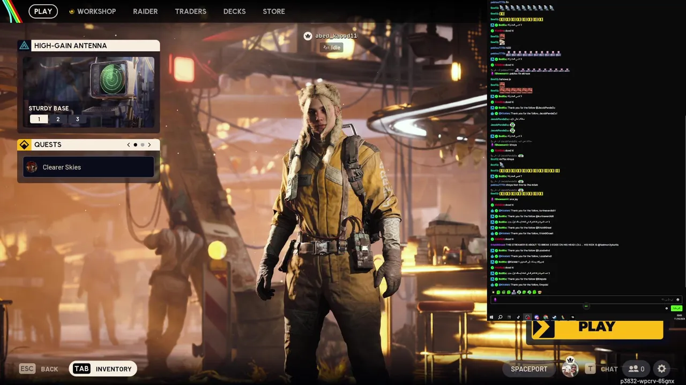Click the High-Gain Antenna triangle icon

(x=24, y=45)
